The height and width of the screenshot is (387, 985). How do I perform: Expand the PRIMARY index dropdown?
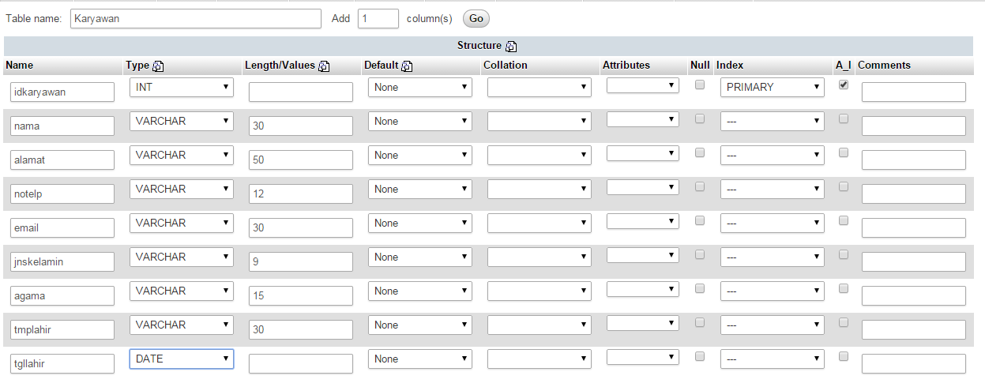tap(772, 87)
